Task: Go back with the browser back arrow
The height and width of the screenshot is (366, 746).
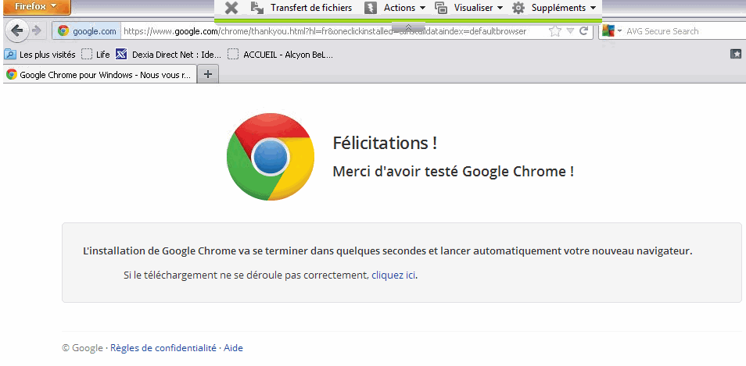Action: (16, 31)
